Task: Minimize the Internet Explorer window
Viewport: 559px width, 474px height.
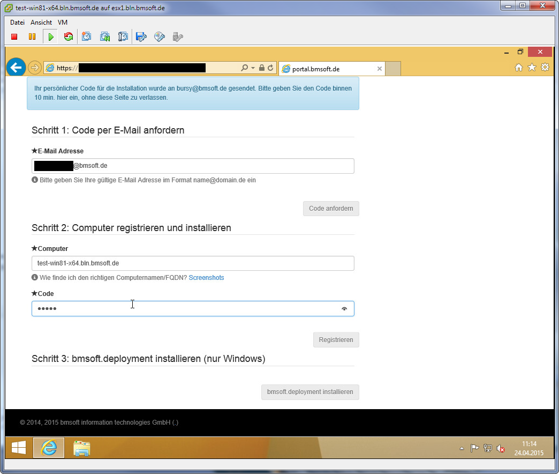Action: click(x=506, y=52)
